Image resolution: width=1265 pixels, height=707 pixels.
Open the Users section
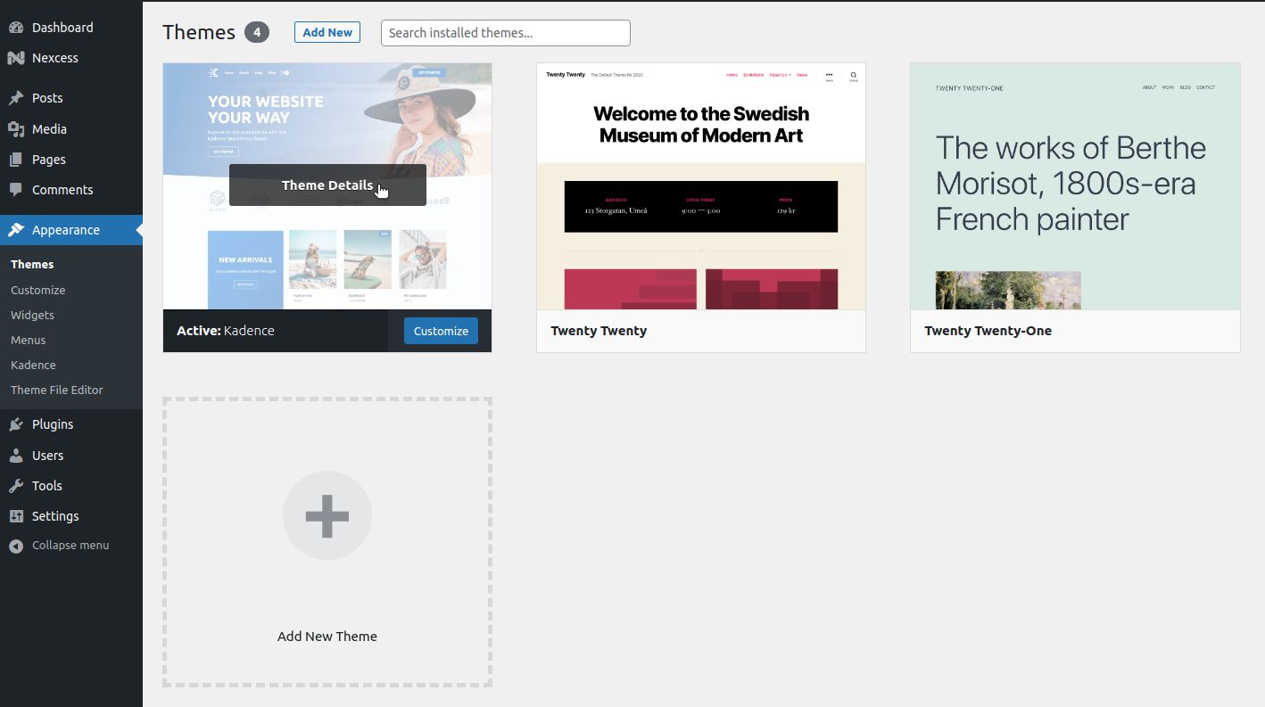coord(46,455)
